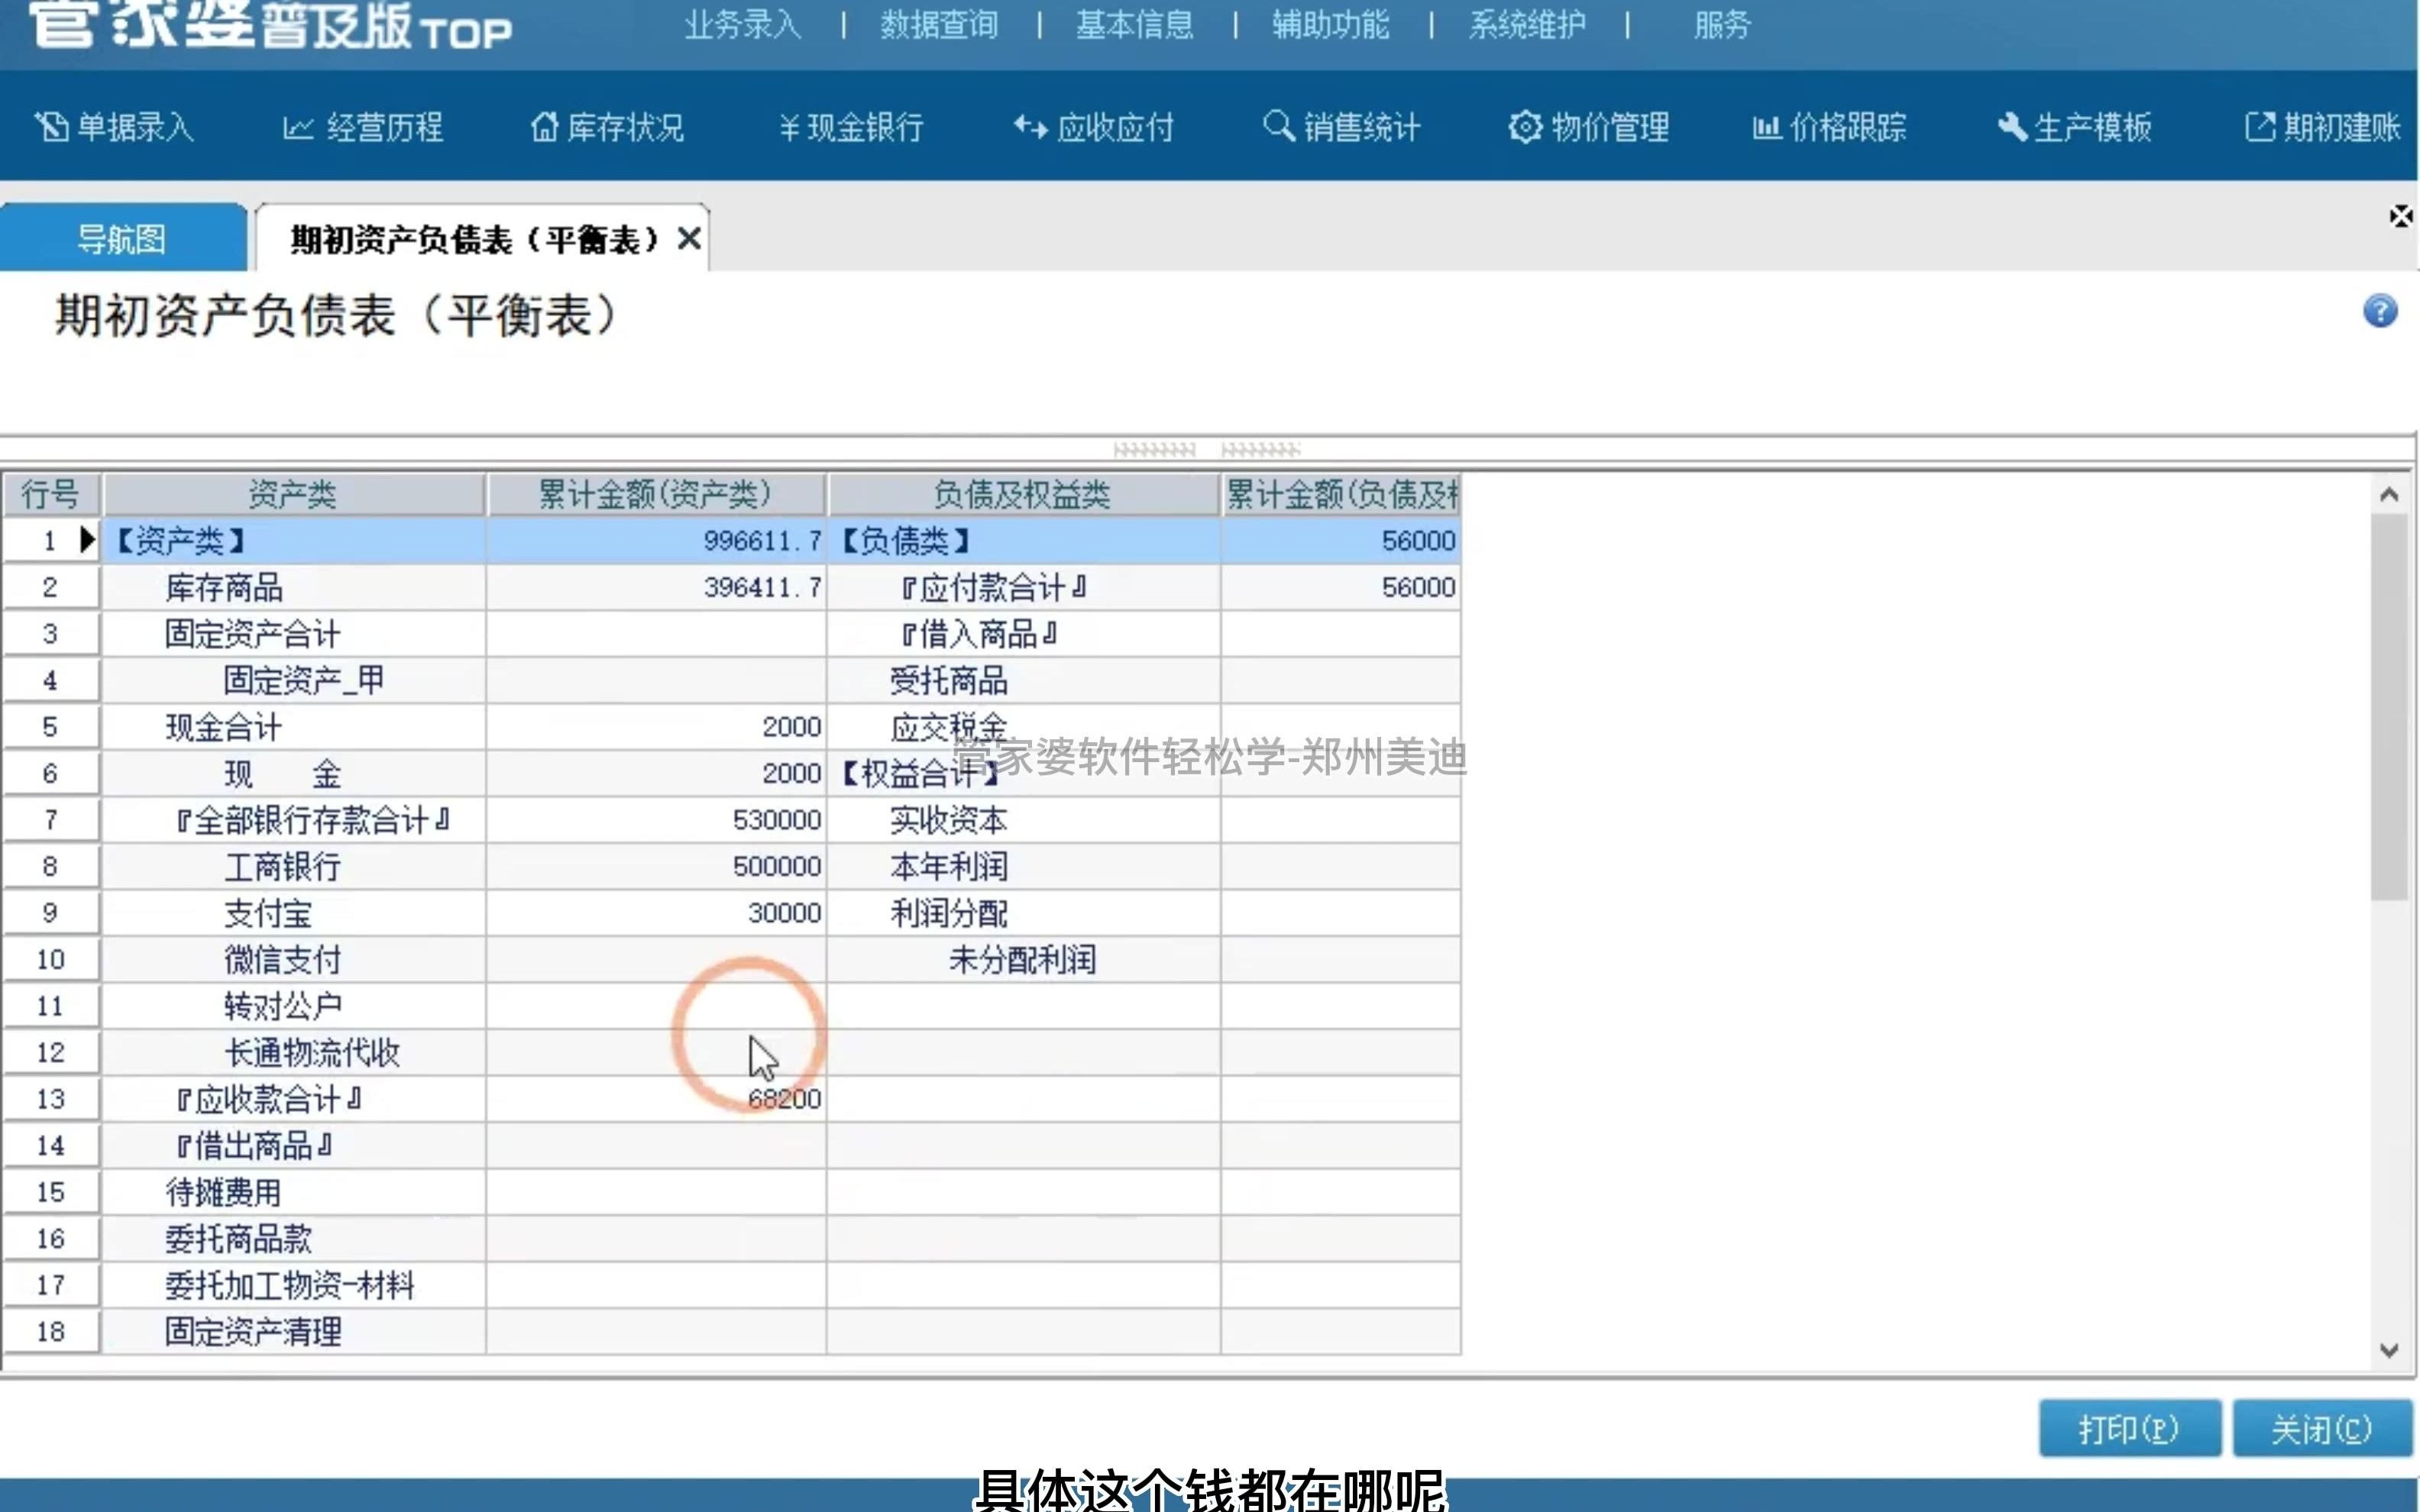Open 价格跟踪 bar chart icon
This screenshot has height=1512, width=2420.
[x=1766, y=127]
